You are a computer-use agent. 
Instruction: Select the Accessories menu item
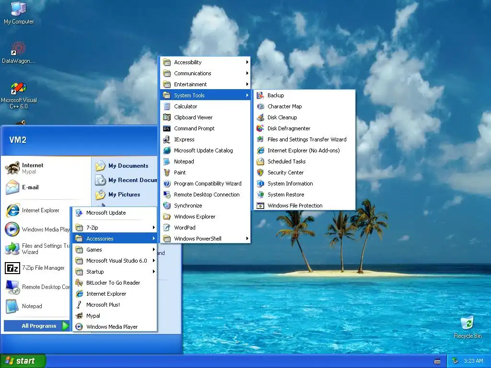(115, 239)
